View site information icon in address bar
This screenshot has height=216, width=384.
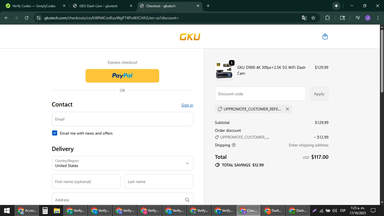point(39,18)
